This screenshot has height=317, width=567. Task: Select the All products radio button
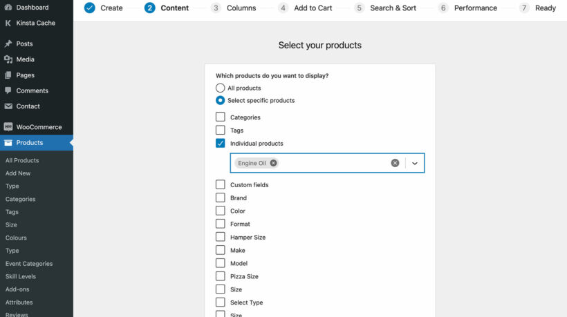coord(220,88)
